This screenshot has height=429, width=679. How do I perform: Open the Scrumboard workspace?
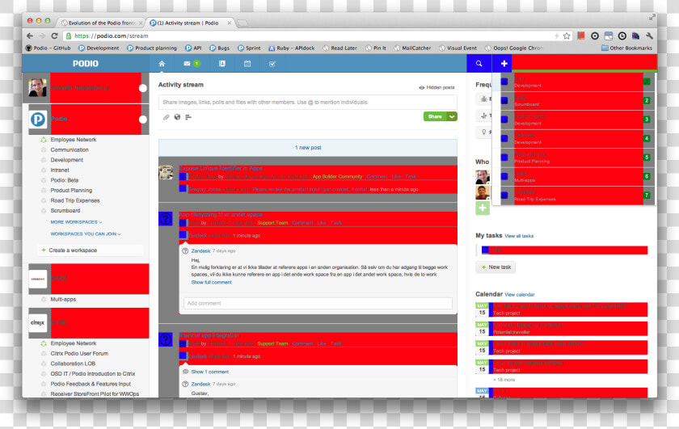click(65, 210)
